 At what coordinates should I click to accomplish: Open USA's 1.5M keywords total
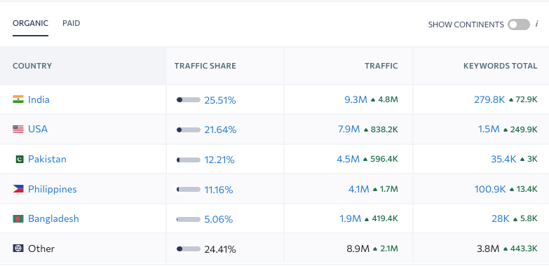coord(489,129)
